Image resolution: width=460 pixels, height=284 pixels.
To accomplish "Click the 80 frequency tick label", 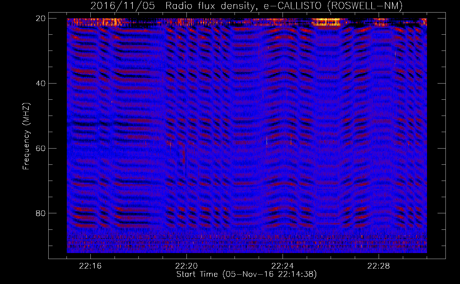I will coord(41,213).
